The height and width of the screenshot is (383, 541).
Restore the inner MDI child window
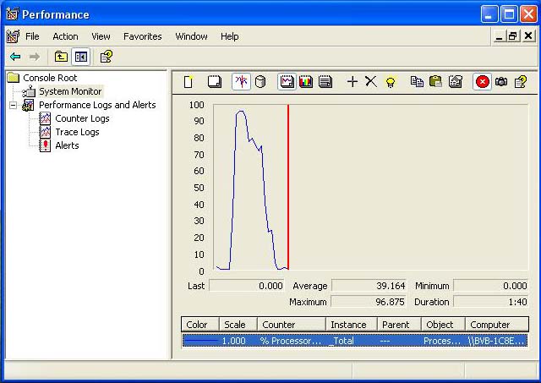[x=513, y=36]
